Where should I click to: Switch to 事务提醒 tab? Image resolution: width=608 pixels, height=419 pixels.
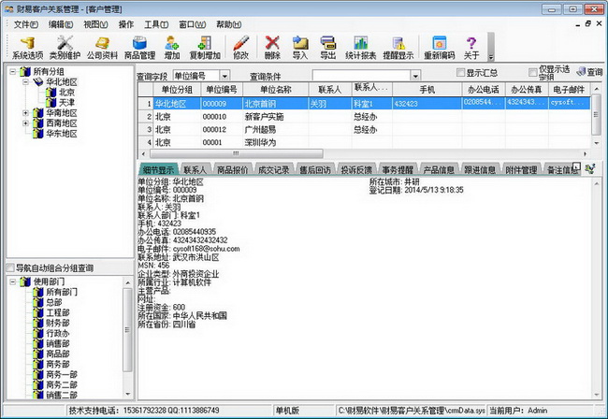click(x=398, y=169)
